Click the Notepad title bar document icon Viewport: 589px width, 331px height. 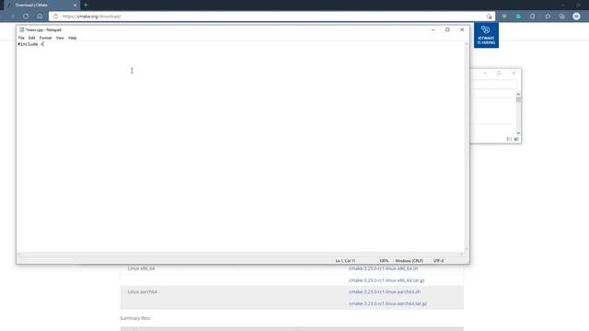click(x=21, y=29)
